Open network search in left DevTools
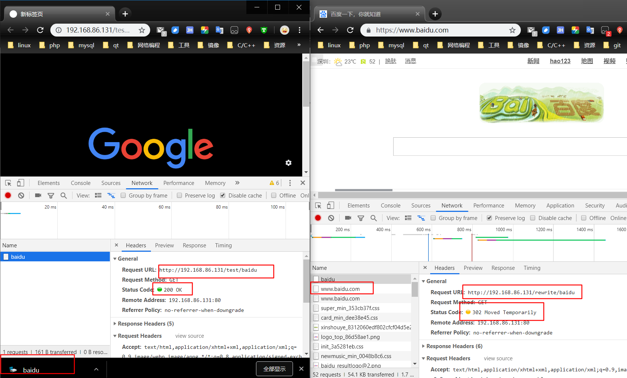627x378 pixels. (64, 195)
